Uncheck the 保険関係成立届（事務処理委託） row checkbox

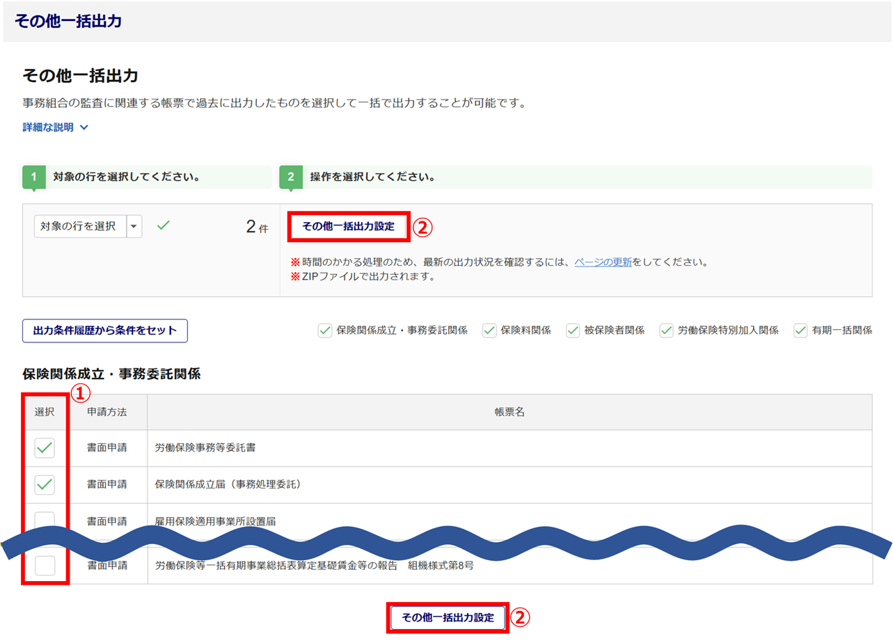pos(45,484)
